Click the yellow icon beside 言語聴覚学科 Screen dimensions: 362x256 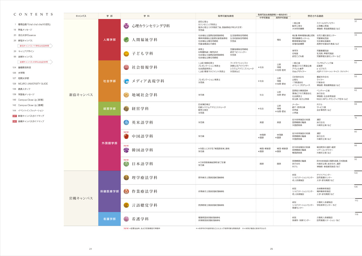point(126,205)
